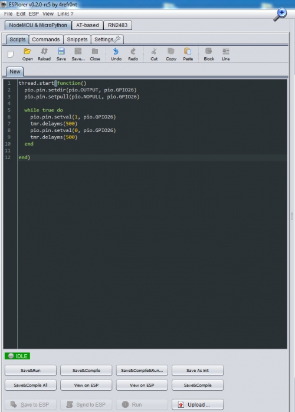Paste clipboard with Paste icon
The image size is (295, 412).
[x=188, y=54]
